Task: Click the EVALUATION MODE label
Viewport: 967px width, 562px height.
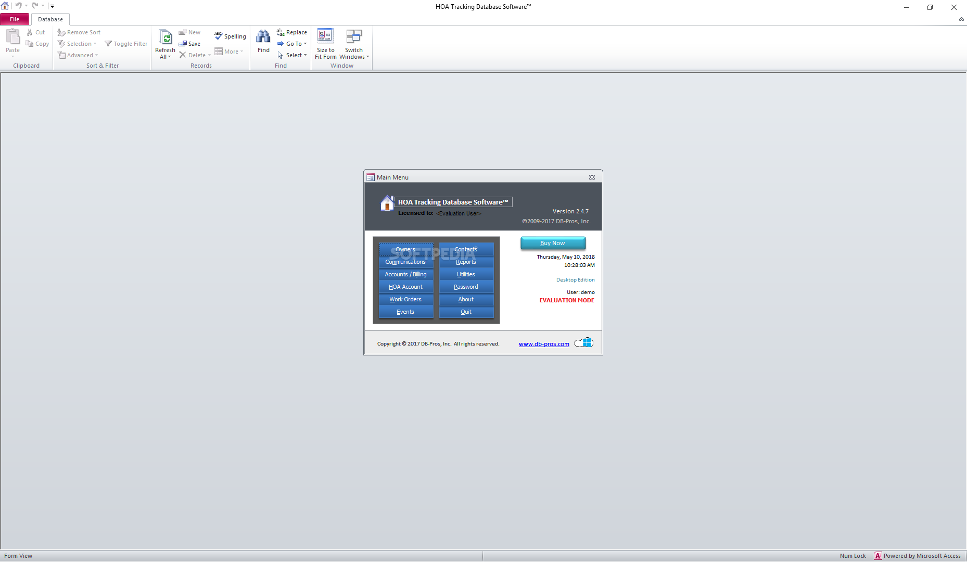Action: (567, 300)
